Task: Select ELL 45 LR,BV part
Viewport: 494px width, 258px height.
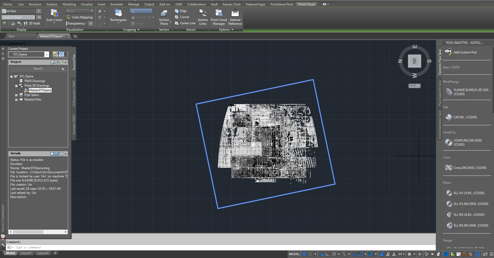Action: 465,193
